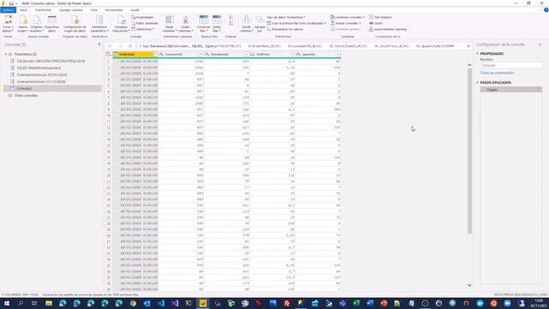Click the scroll down arrow of the data grid
Screen dimensions: 549x309
(469, 285)
